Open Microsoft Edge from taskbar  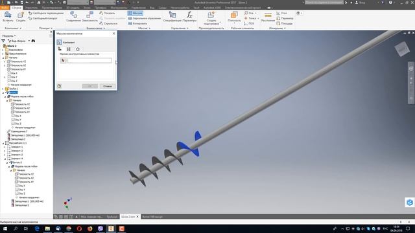point(37,228)
